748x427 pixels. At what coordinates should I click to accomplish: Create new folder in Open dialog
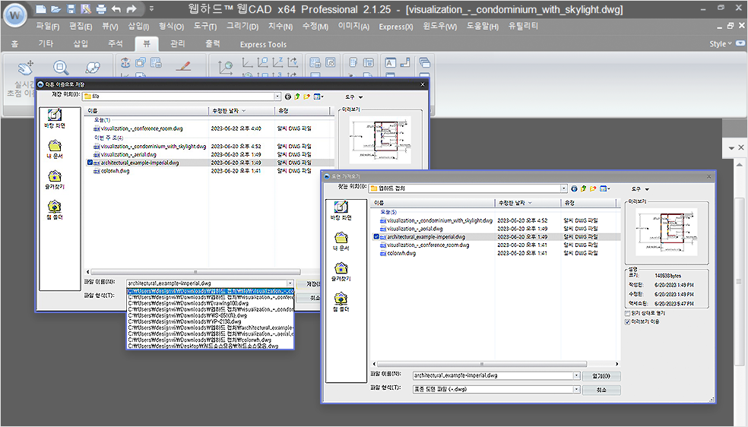[593, 188]
